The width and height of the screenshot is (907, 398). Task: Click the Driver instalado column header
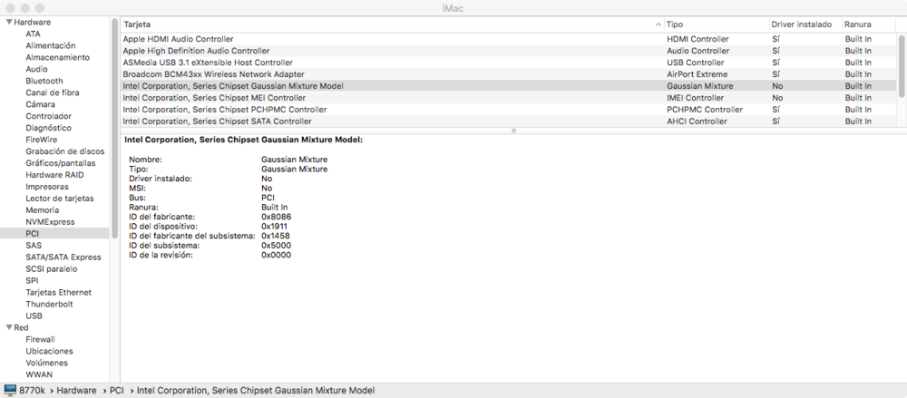click(x=802, y=23)
